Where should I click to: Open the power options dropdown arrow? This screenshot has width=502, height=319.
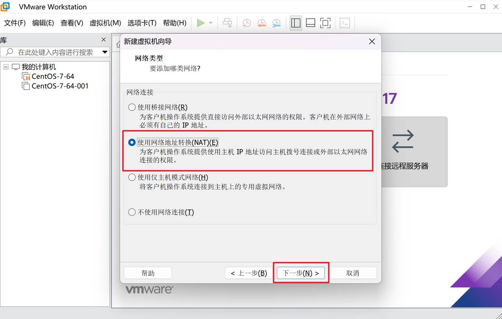(x=211, y=23)
